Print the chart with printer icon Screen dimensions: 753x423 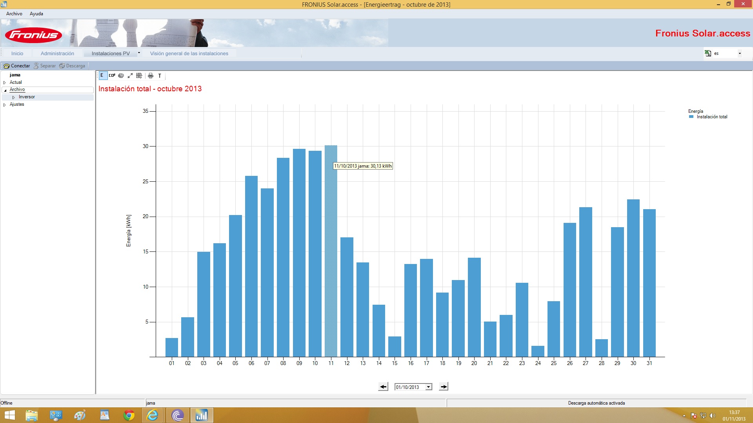click(151, 76)
